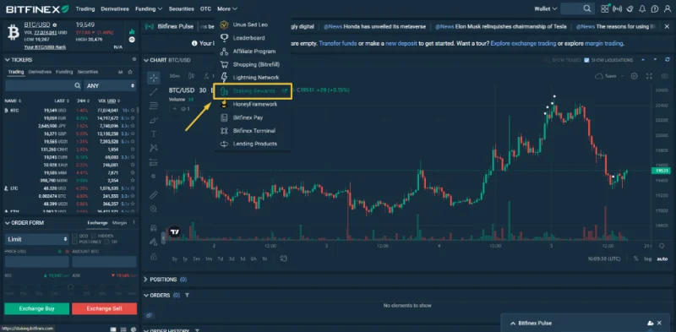Take a chart snapshot with the camera icon
676x332 pixels.
click(x=664, y=76)
